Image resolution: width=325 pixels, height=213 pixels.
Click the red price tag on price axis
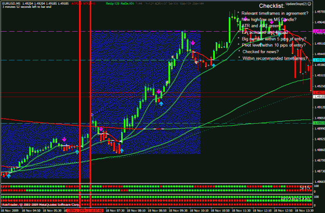319,92
